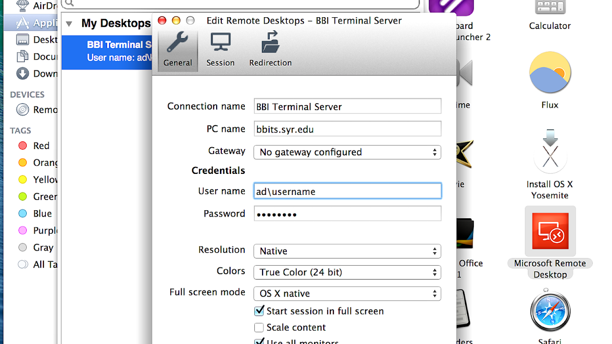Click the PC name field

tap(348, 129)
